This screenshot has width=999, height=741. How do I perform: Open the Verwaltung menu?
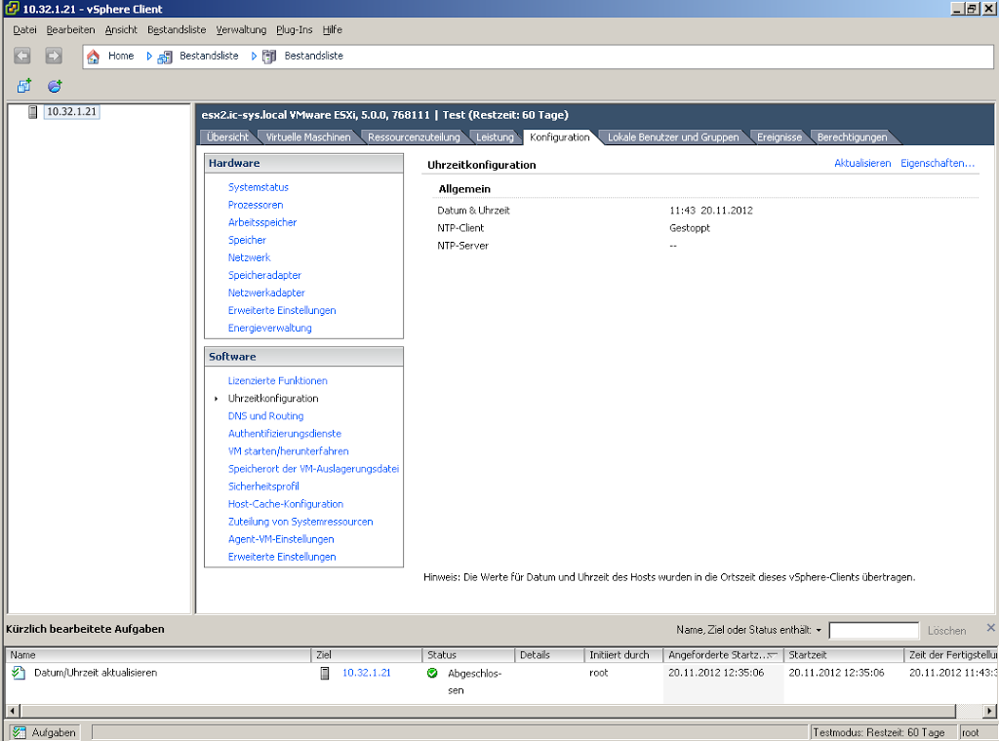241,30
